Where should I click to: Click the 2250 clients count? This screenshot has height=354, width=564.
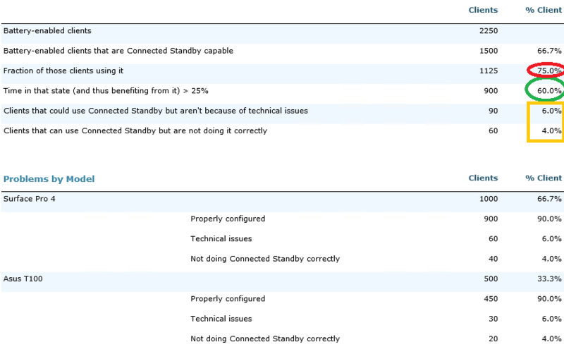click(x=487, y=31)
